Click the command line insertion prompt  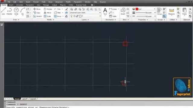[37, 107]
